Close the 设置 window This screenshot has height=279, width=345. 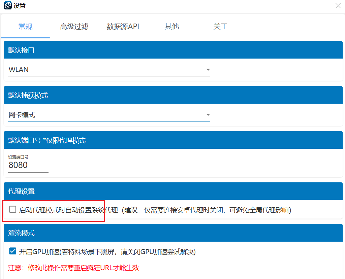point(338,6)
